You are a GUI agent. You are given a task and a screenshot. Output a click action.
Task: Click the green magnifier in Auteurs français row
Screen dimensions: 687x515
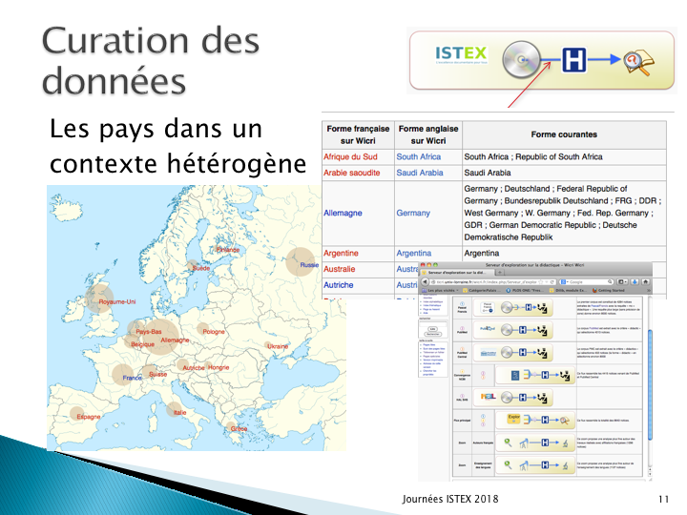508,443
